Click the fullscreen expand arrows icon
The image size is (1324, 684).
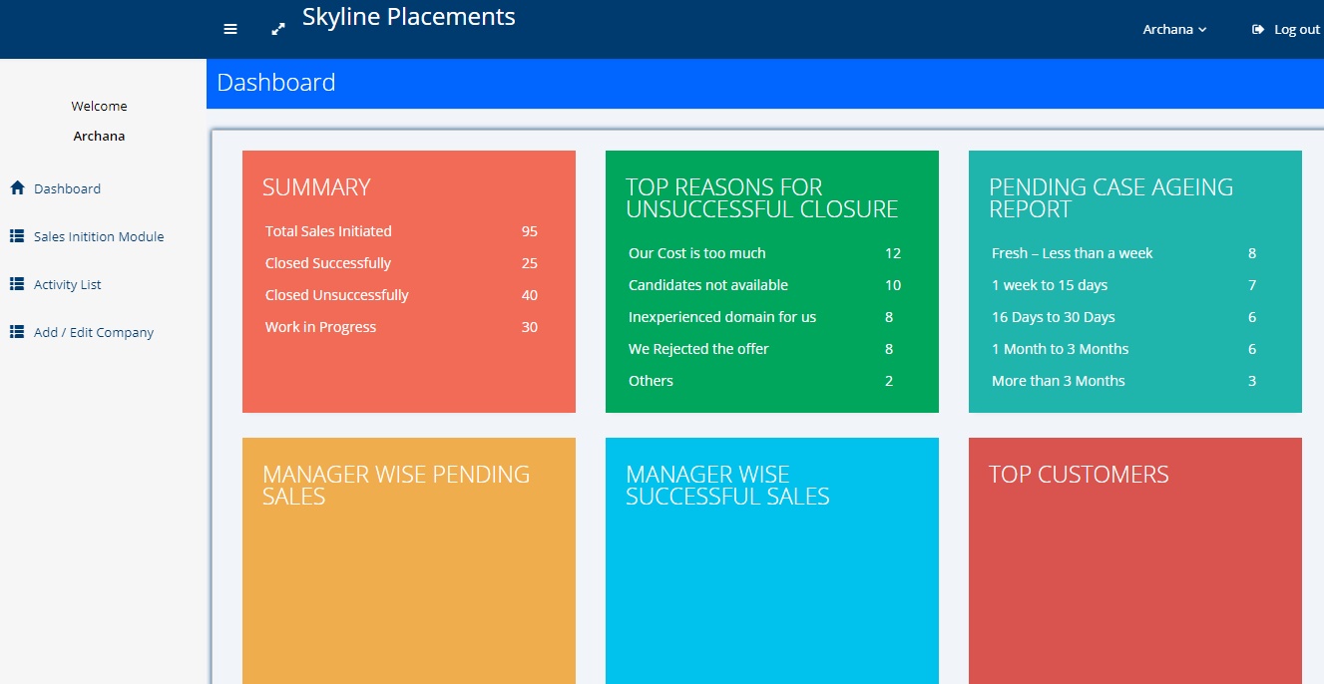pyautogui.click(x=278, y=29)
